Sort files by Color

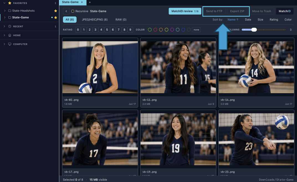pos(288,20)
